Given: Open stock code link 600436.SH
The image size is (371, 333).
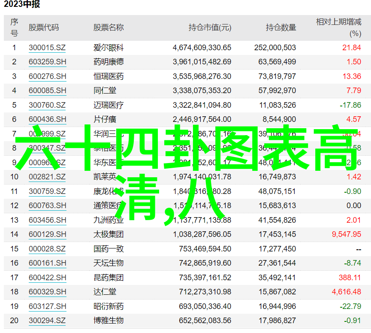Looking at the screenshot, I should tap(47, 119).
